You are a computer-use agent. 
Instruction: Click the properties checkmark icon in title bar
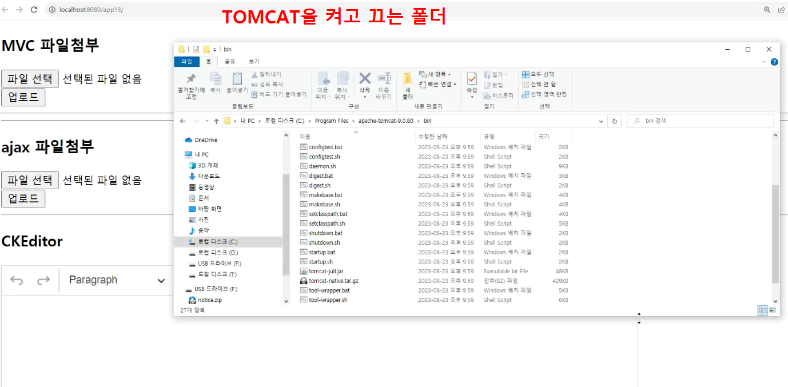pos(196,49)
